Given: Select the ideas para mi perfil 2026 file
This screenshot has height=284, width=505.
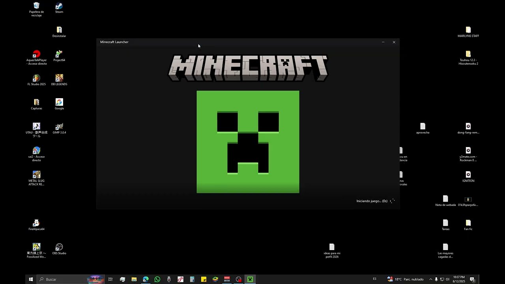Looking at the screenshot, I should (x=332, y=251).
